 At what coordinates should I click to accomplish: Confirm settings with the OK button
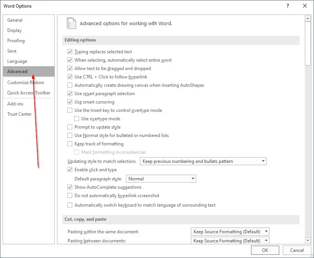[x=265, y=250]
